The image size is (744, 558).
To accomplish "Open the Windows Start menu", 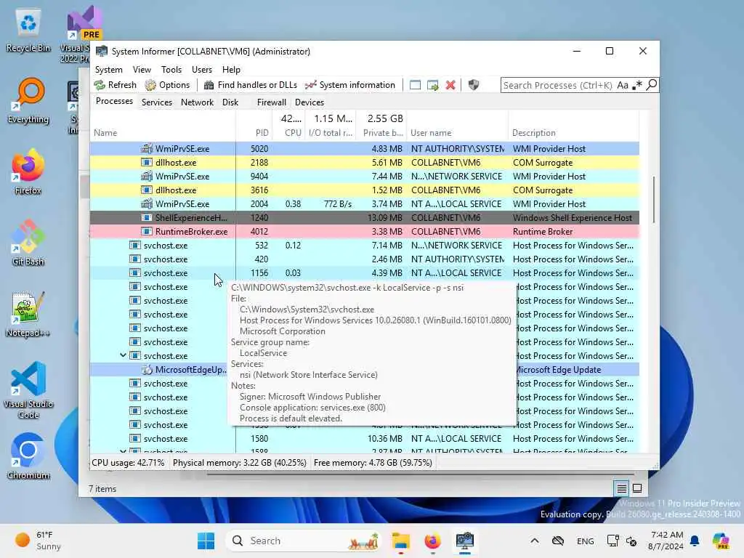I will (x=206, y=541).
